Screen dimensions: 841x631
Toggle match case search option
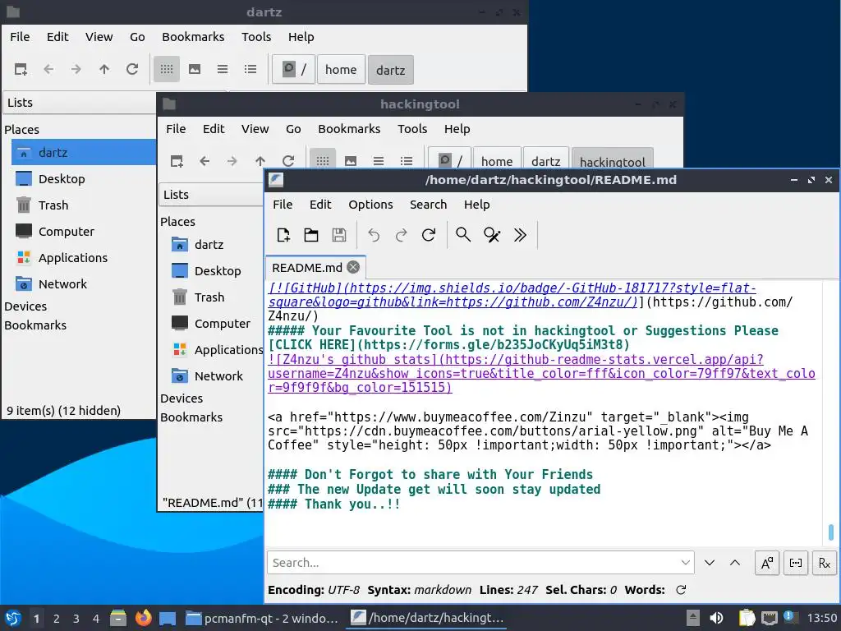(x=767, y=563)
